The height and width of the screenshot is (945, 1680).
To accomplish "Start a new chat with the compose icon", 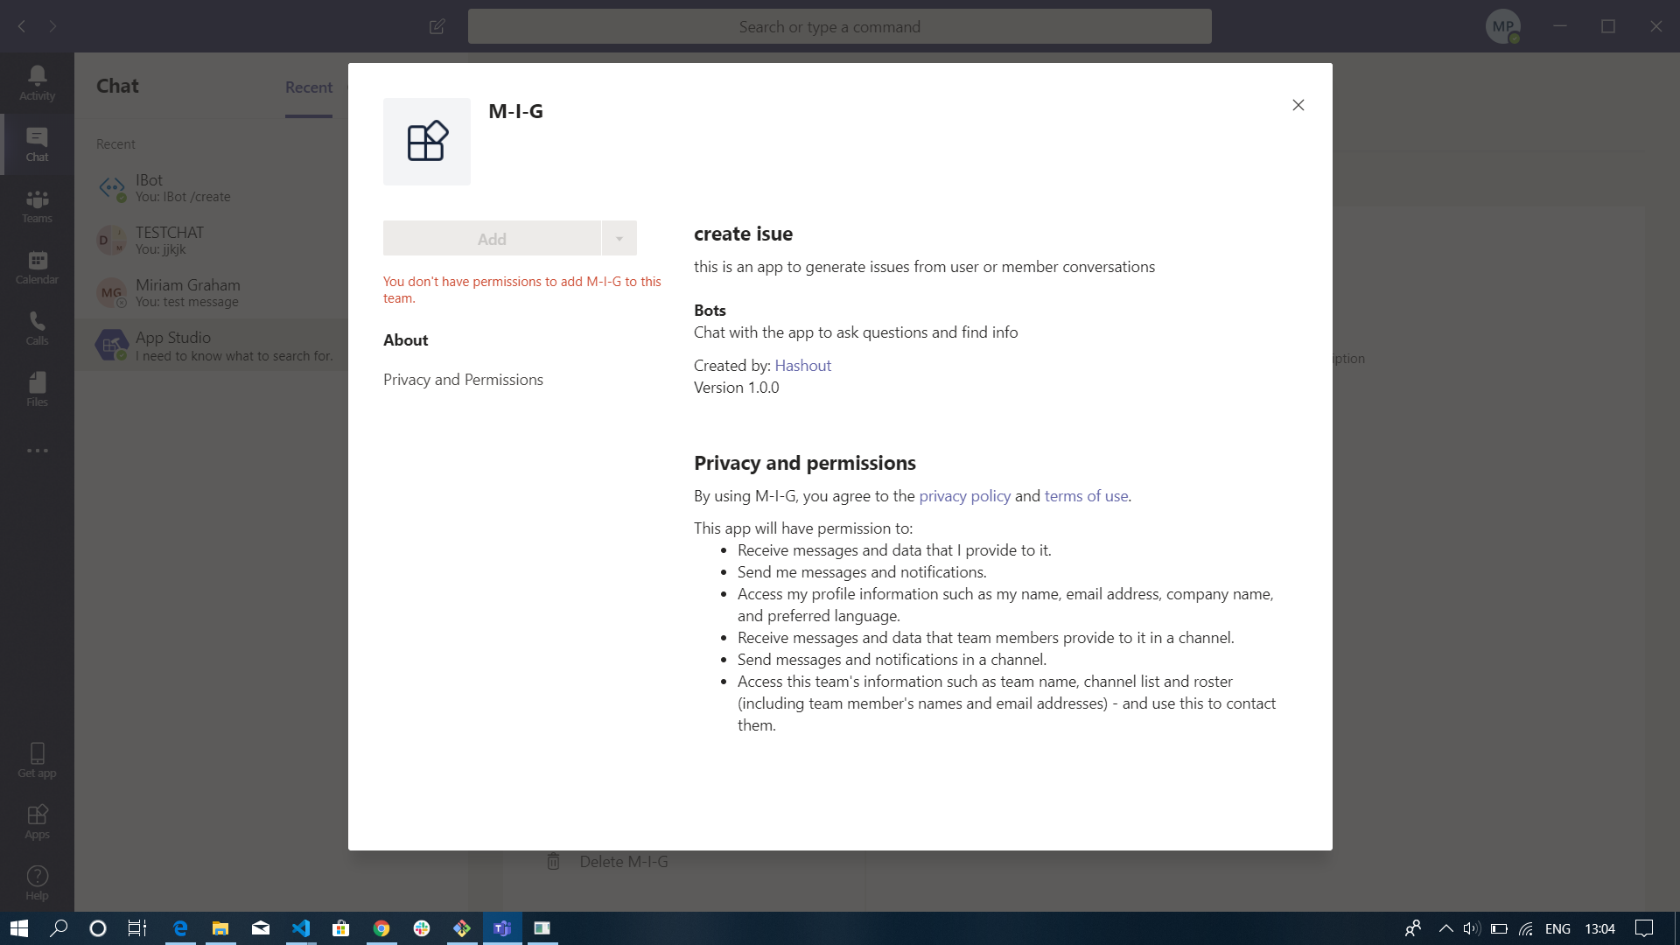I will [437, 26].
